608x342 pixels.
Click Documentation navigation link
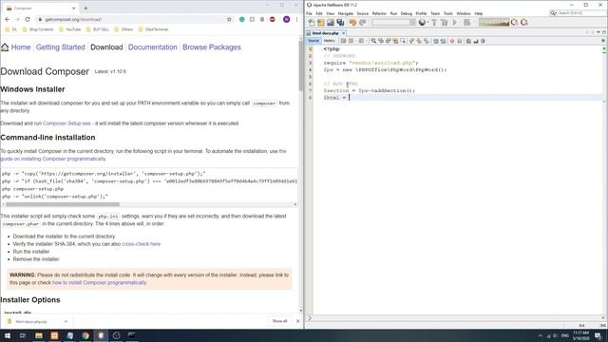point(152,47)
